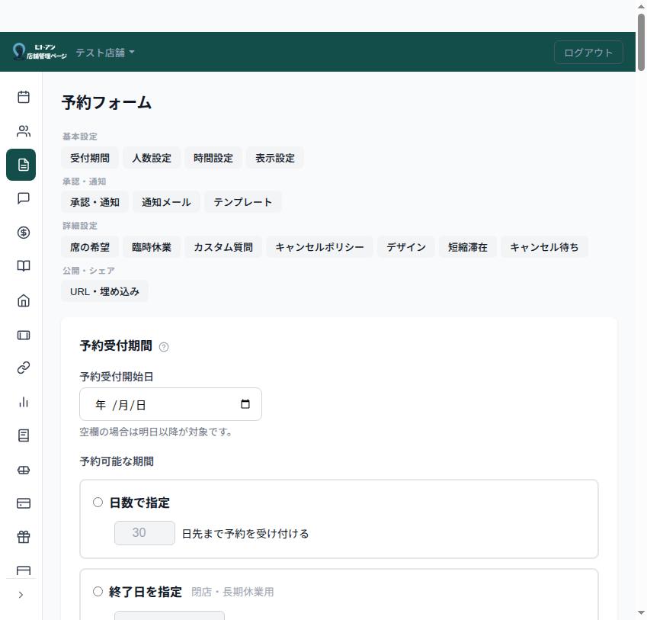Viewport: 647px width, 620px height.
Task: Open the storefront icon at sidebar bottom
Action: (x=24, y=570)
